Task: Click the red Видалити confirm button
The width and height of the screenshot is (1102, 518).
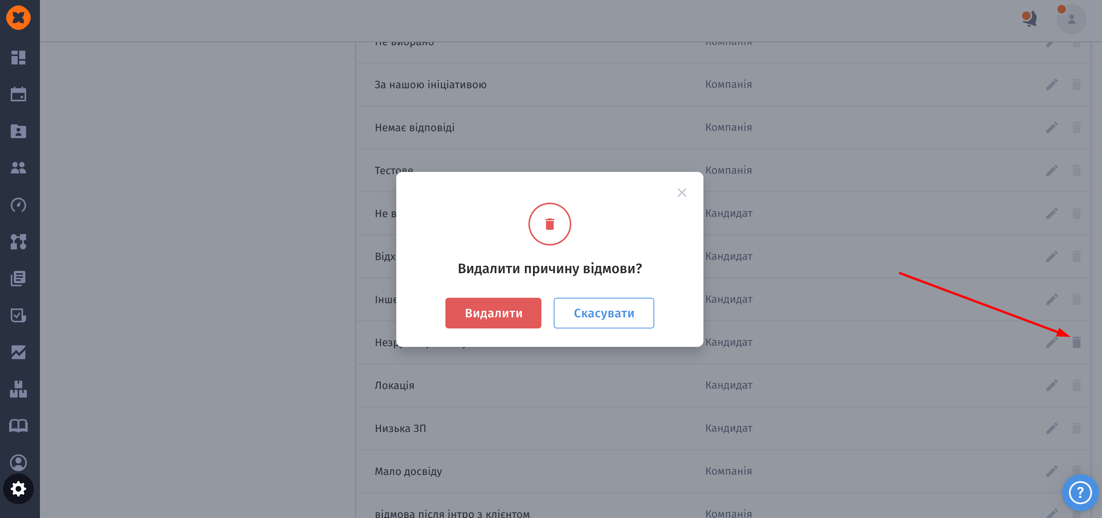Action: point(493,313)
